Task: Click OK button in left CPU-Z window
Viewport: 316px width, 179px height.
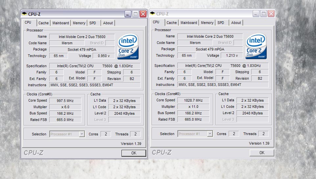Action: click(x=134, y=153)
